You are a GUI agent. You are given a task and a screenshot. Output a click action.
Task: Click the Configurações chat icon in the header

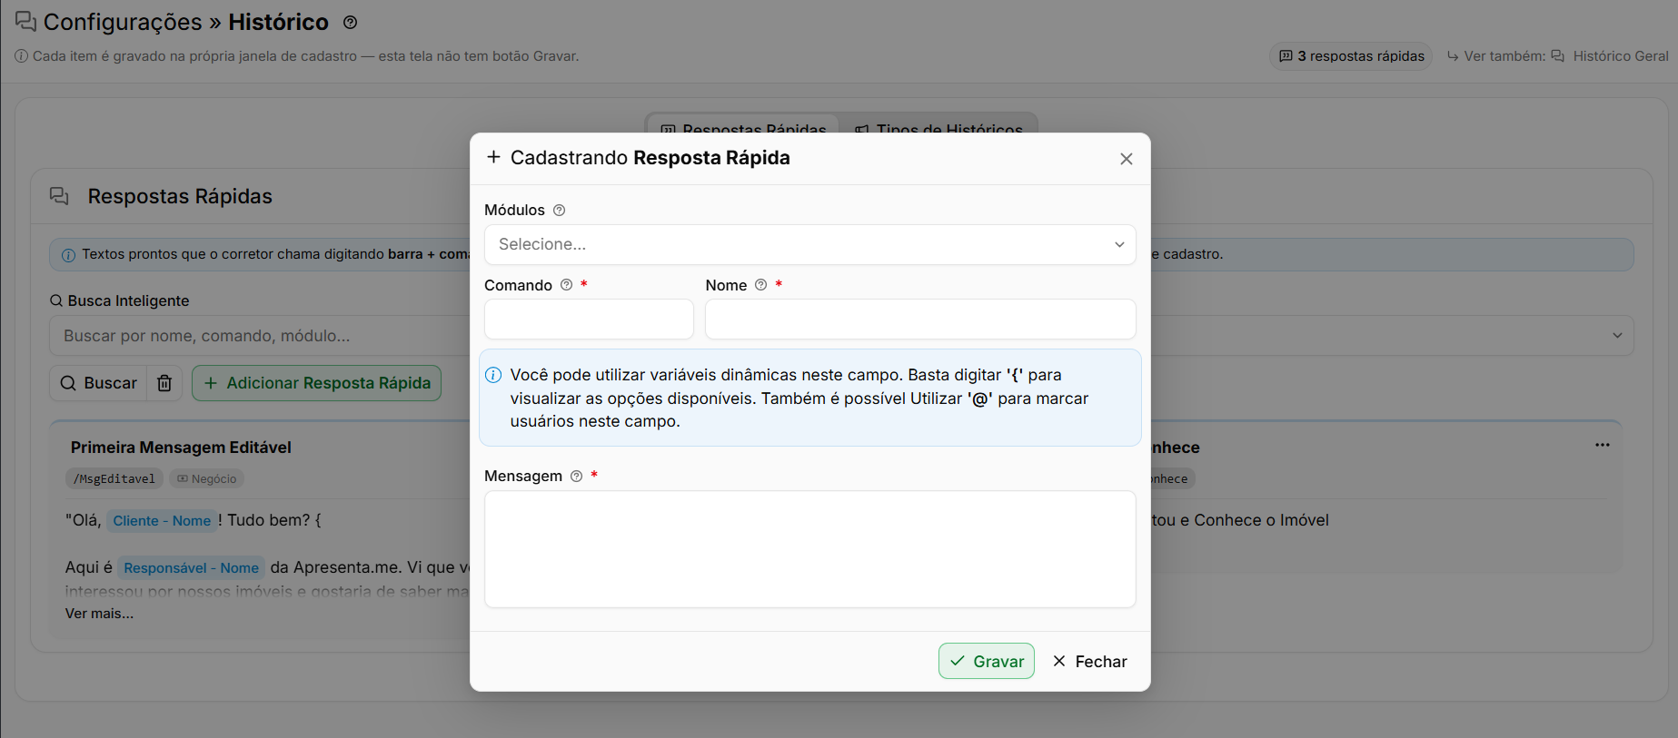[25, 22]
